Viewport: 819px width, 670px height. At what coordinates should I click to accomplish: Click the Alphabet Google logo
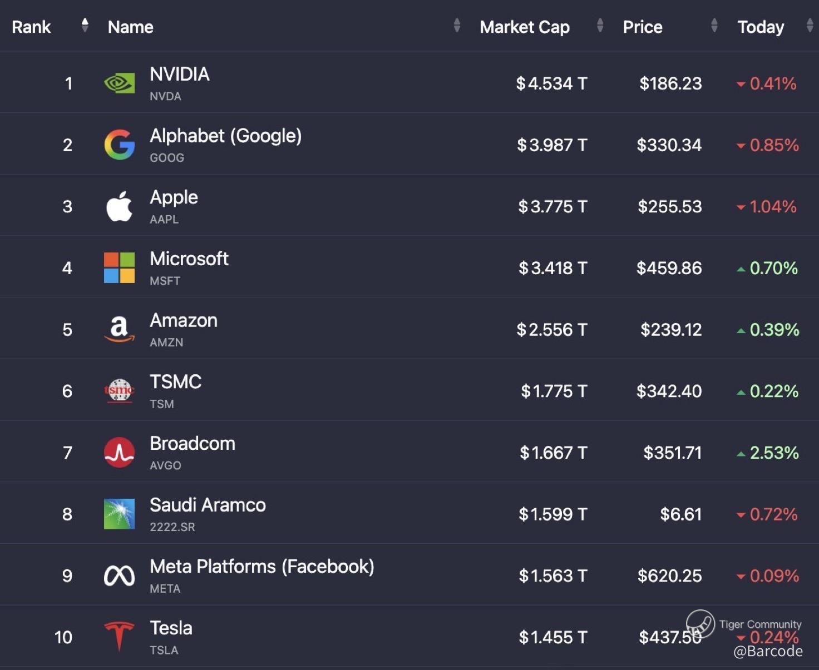click(x=119, y=145)
